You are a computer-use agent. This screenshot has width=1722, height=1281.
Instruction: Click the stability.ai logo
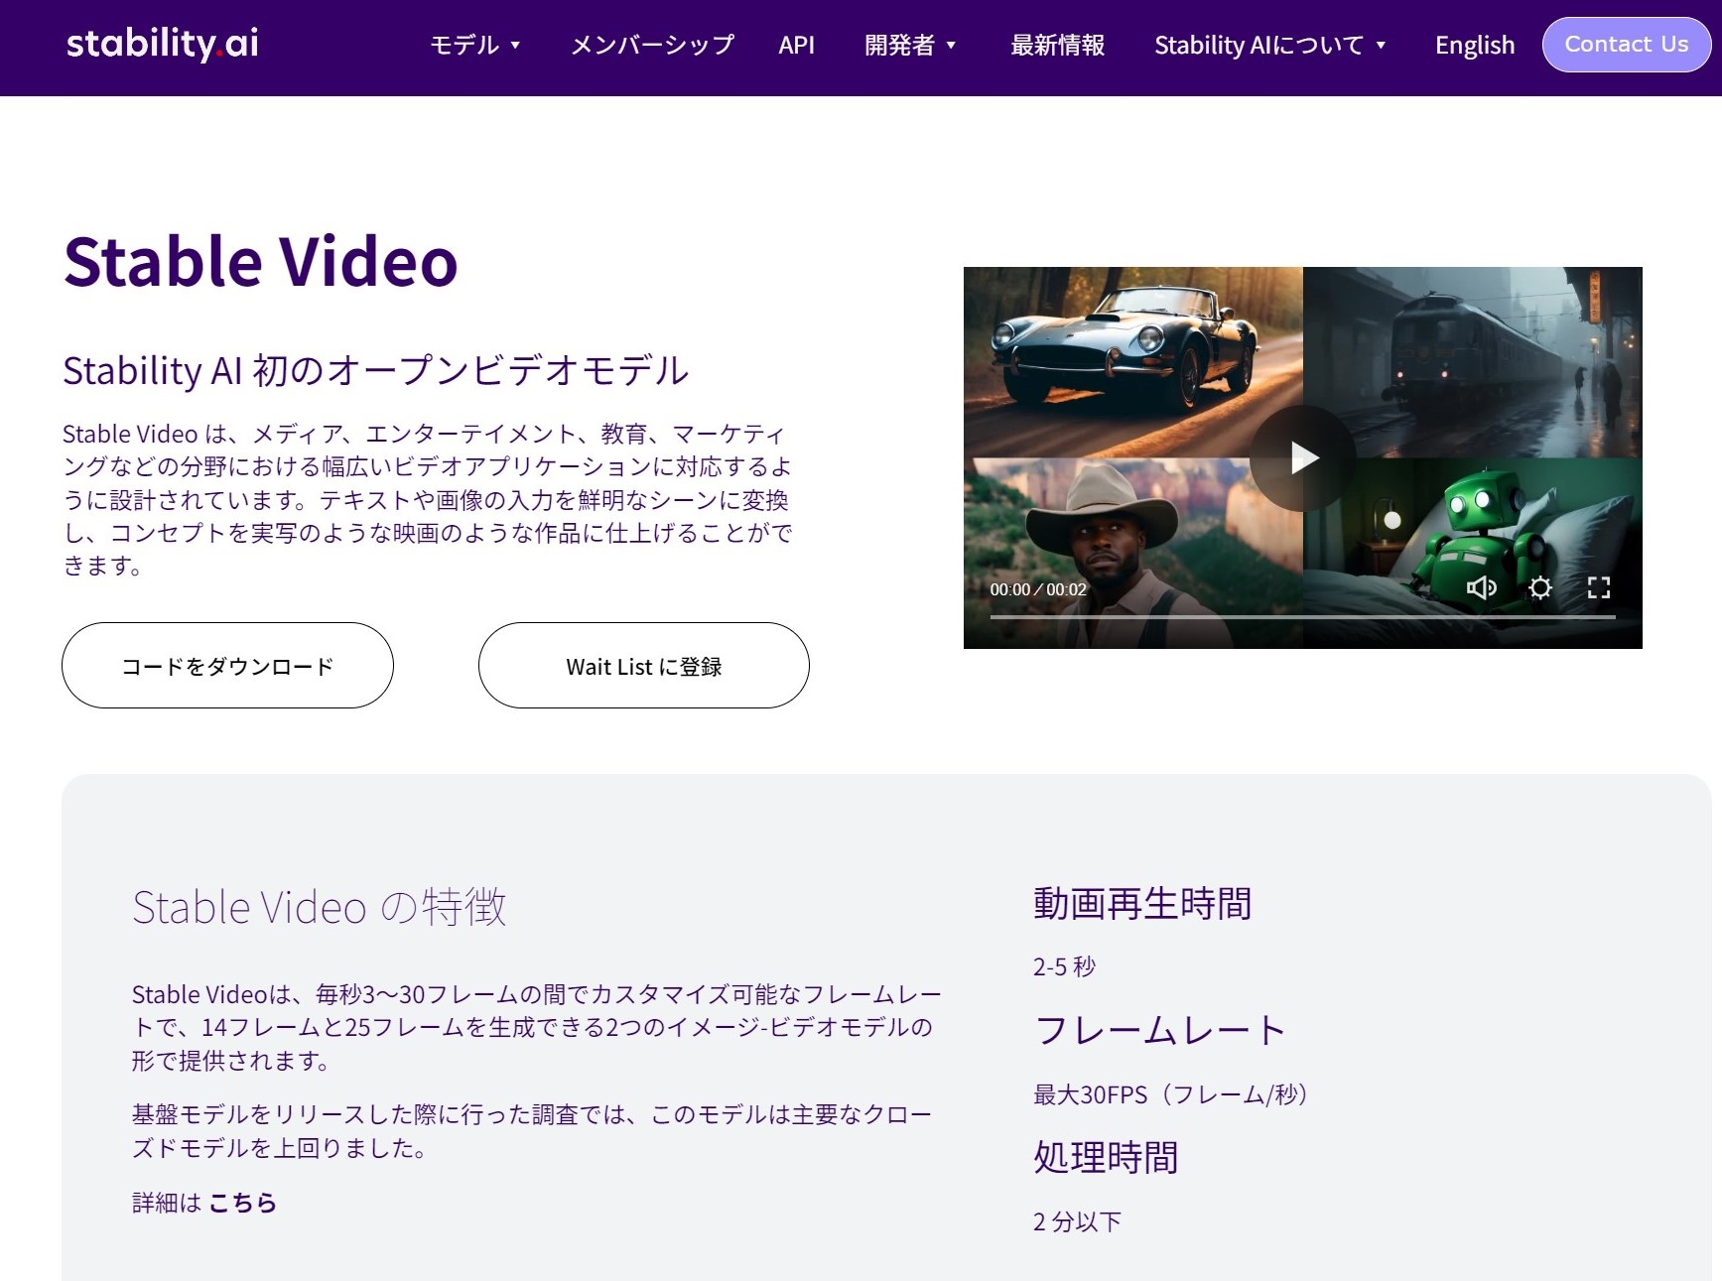point(162,45)
